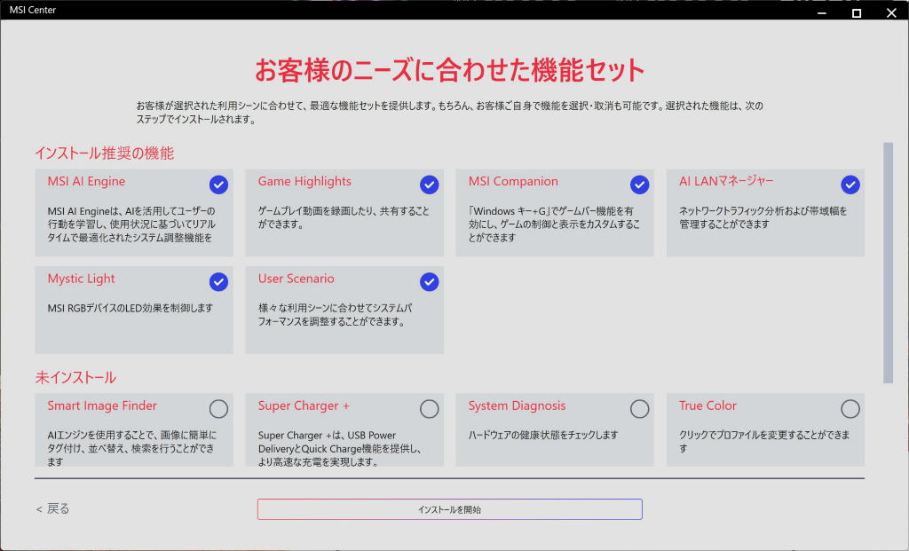909x551 pixels.
Task: Click the AI LANマネージャー title
Action: point(726,181)
